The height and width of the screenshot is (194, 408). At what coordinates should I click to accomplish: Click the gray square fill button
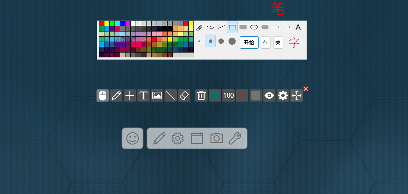pyautogui.click(x=256, y=95)
